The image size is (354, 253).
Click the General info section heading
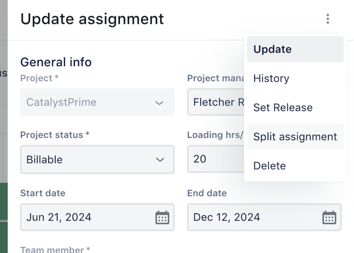tap(56, 62)
